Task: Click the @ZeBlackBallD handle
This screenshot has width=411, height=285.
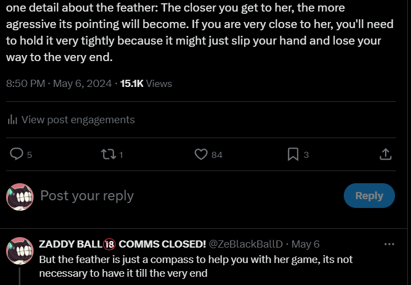Action: pyautogui.click(x=246, y=244)
